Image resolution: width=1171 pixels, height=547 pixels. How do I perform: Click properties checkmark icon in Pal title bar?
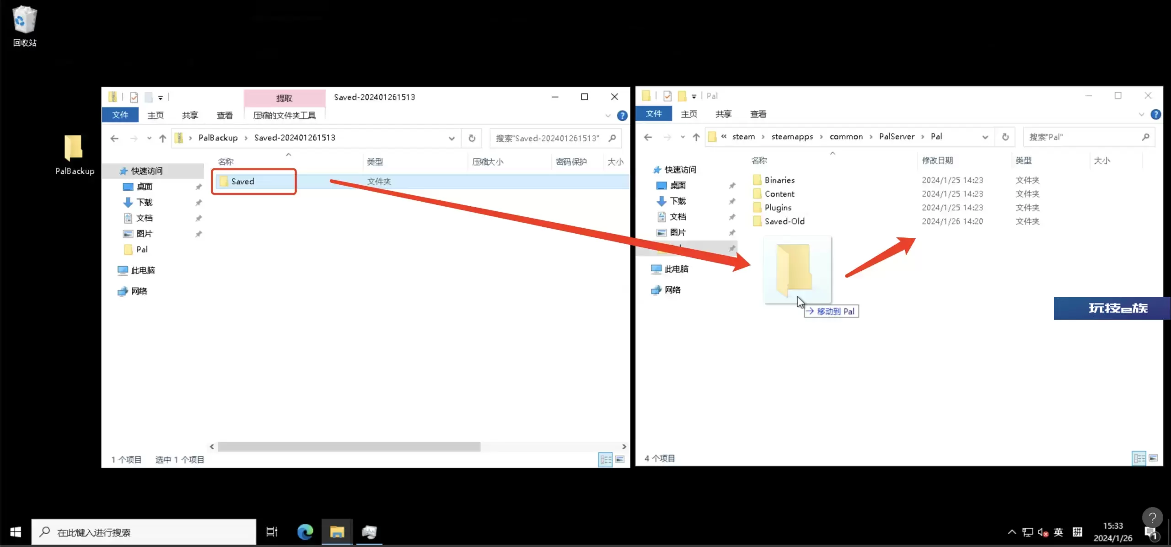click(667, 96)
